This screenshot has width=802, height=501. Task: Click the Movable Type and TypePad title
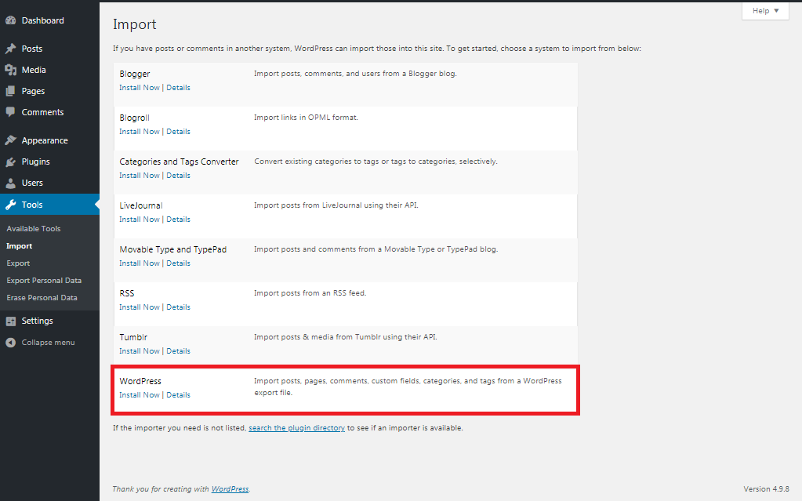[x=173, y=250]
